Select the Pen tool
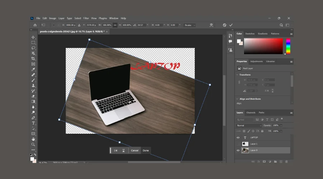Image resolution: width=323 pixels, height=179 pixels. tap(33, 118)
